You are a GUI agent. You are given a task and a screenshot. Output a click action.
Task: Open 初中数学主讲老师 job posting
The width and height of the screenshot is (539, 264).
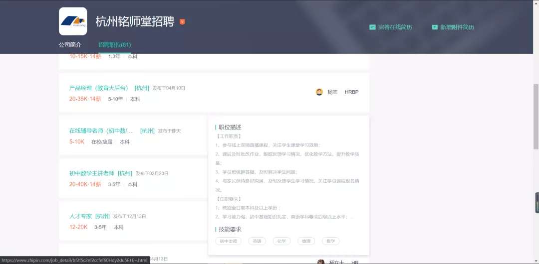pos(92,173)
